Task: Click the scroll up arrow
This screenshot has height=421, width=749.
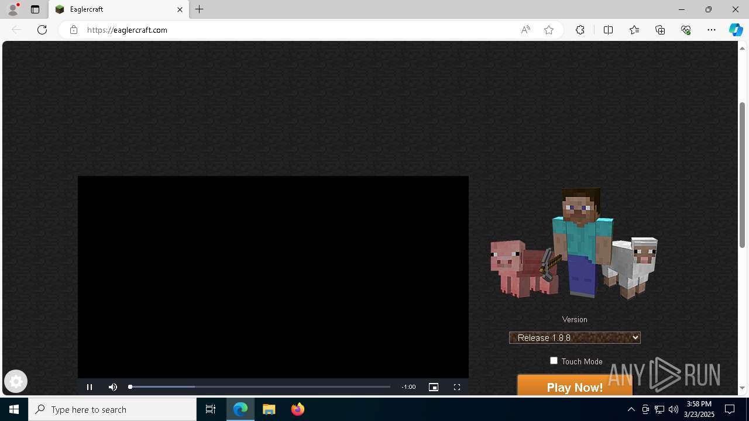Action: pyautogui.click(x=742, y=48)
